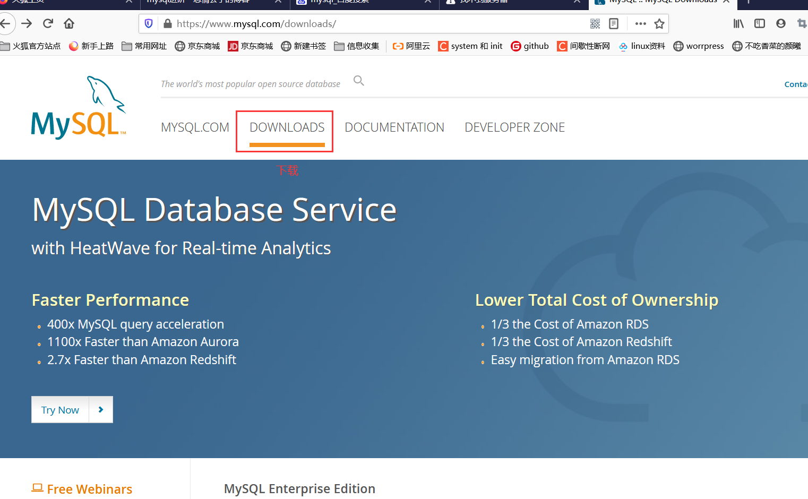Click '1/3 the Cost of Amazon Redshift' text
The height and width of the screenshot is (499, 808).
(x=581, y=342)
